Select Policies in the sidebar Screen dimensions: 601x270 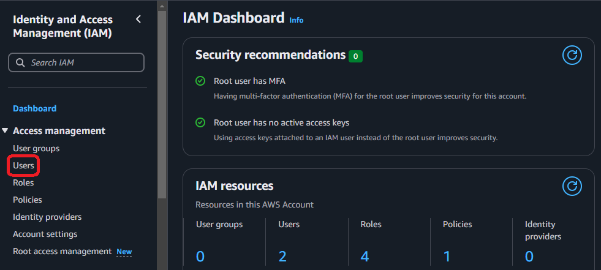[28, 200]
